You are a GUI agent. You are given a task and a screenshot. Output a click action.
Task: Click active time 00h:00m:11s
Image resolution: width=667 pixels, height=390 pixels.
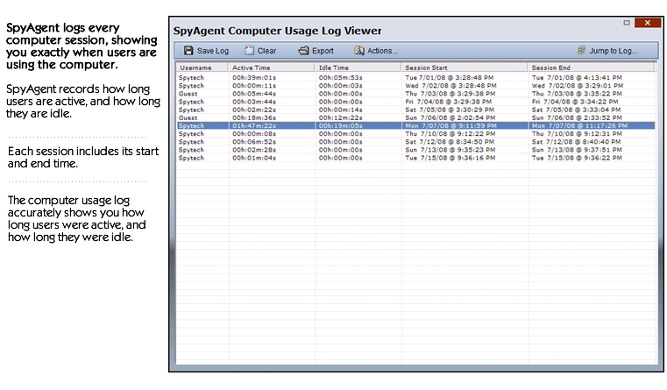[254, 86]
